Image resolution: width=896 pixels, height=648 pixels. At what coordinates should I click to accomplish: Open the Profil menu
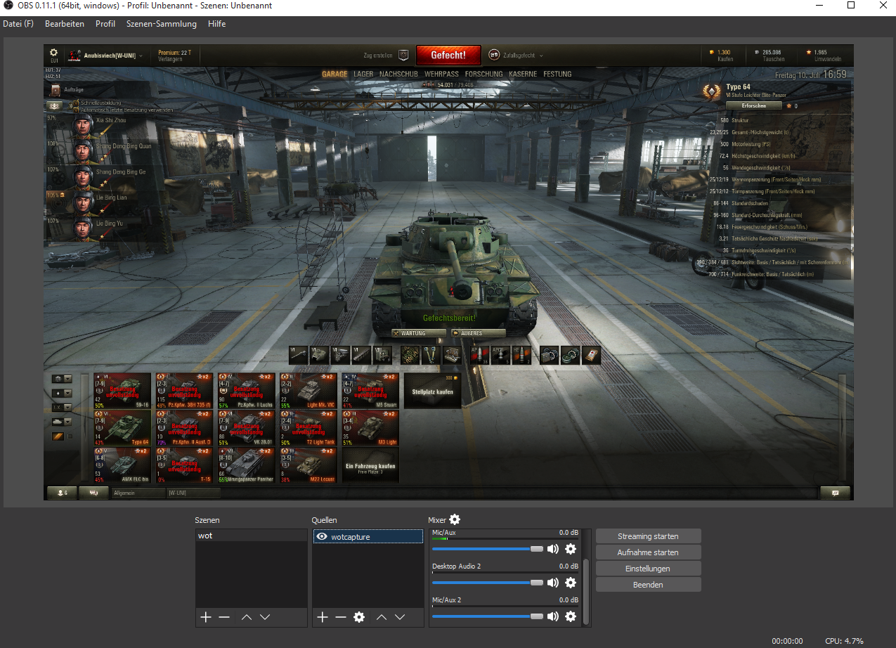(x=105, y=24)
